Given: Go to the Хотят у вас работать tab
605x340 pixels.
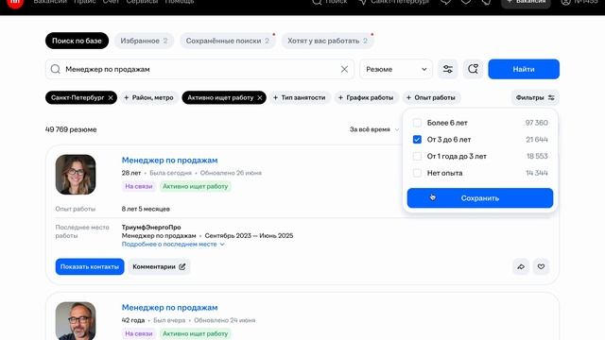Looking at the screenshot, I should 328,41.
